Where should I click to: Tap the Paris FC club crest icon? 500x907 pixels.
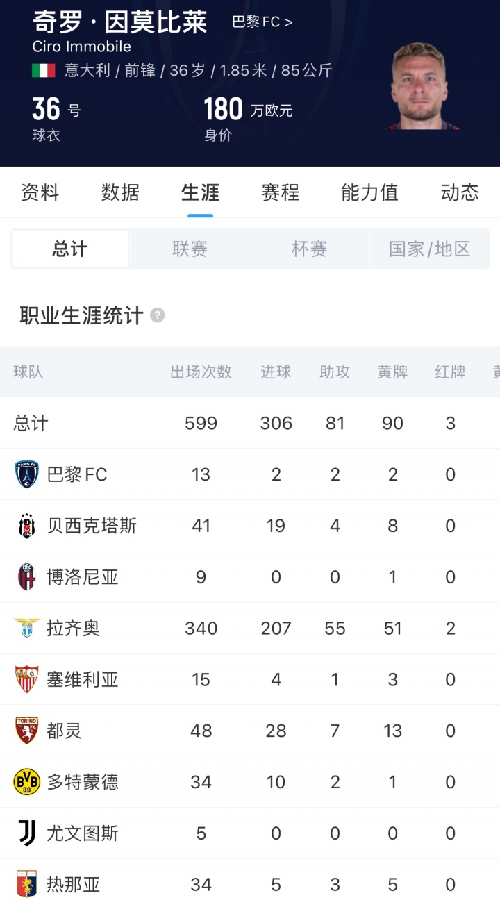point(27,474)
